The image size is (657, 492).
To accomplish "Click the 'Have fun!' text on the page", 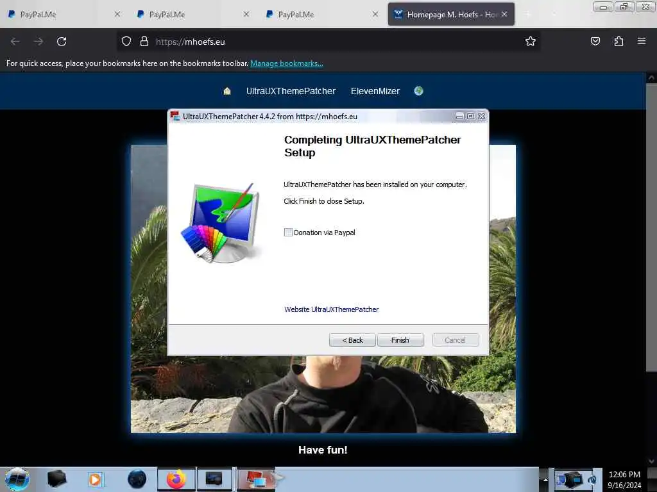I will click(323, 450).
